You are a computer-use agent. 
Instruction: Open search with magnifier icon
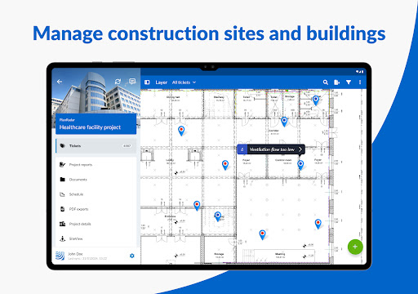(x=326, y=82)
